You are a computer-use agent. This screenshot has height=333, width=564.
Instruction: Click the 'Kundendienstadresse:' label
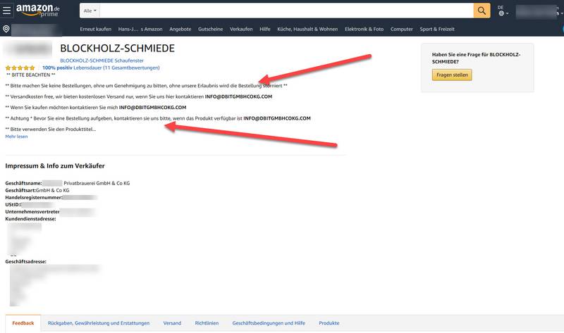(30, 219)
